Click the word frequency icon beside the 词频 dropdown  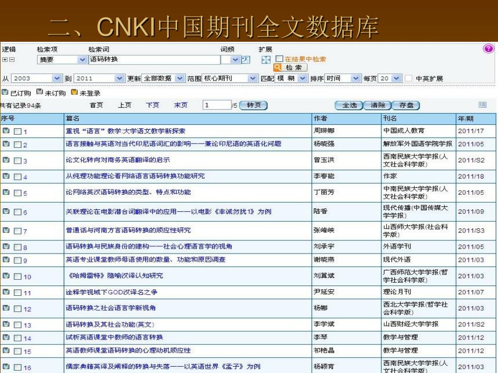[246, 60]
